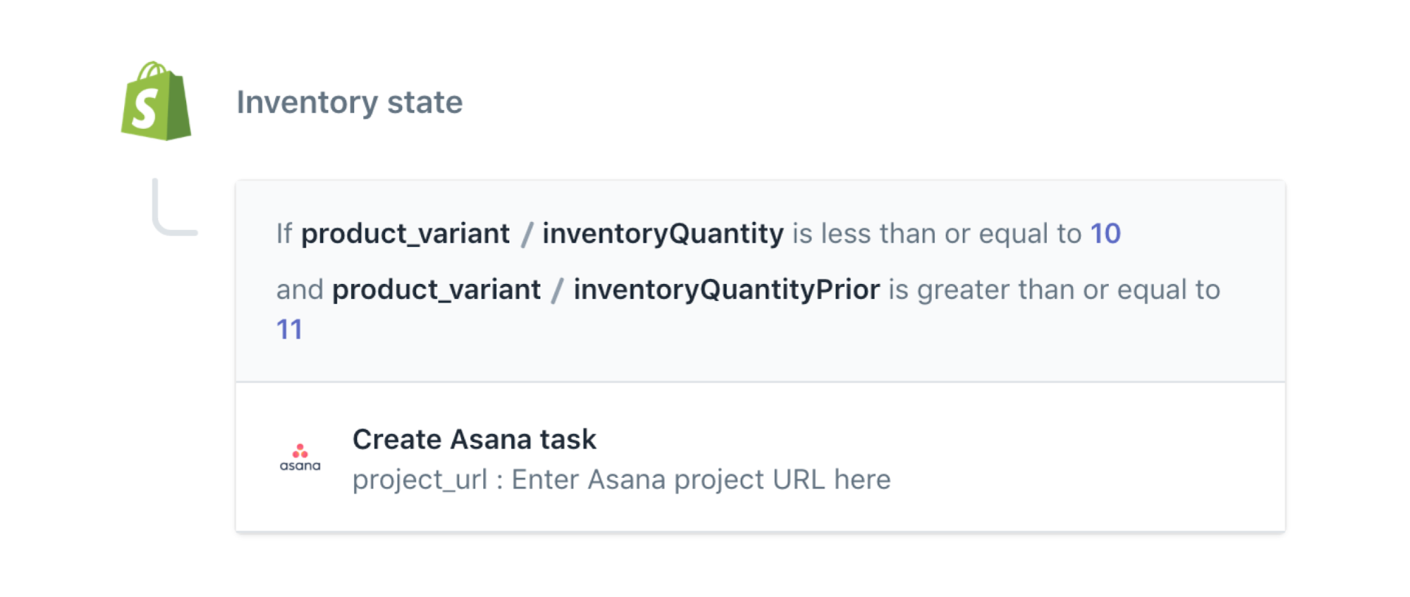Click the 'and' condition connector
Screen dimensions: 1410x597
(299, 290)
